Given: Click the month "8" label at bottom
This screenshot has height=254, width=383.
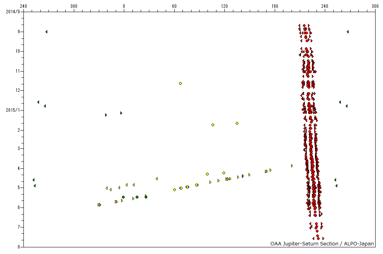Looking at the screenshot, I should (x=19, y=247).
